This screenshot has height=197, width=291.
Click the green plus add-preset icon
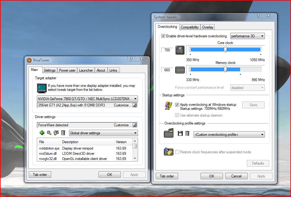click(42, 132)
